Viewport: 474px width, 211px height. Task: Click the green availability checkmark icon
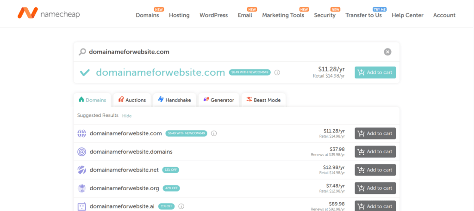coord(85,72)
